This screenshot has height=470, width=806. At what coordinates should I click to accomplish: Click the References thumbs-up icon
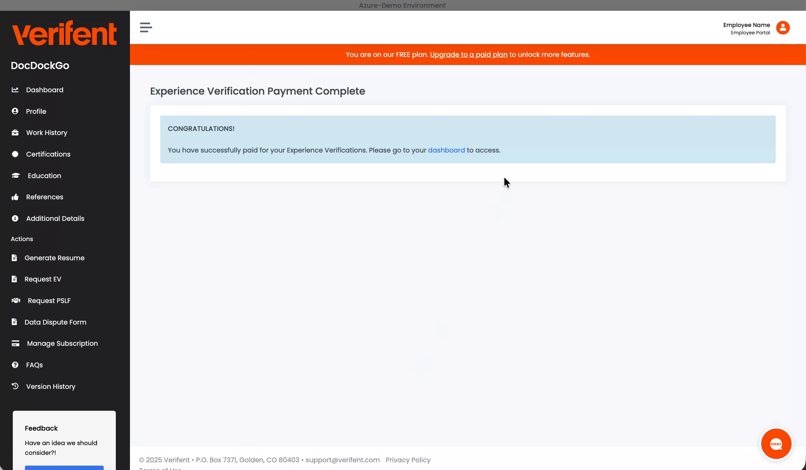[x=15, y=197]
